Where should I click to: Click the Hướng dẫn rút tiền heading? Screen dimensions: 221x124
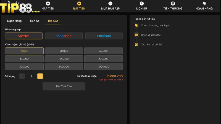[x=144, y=19]
